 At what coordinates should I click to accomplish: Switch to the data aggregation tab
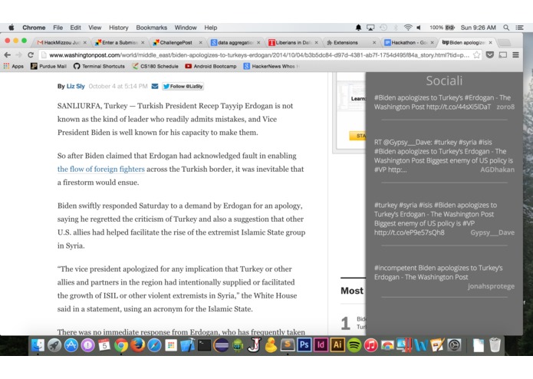point(235,42)
